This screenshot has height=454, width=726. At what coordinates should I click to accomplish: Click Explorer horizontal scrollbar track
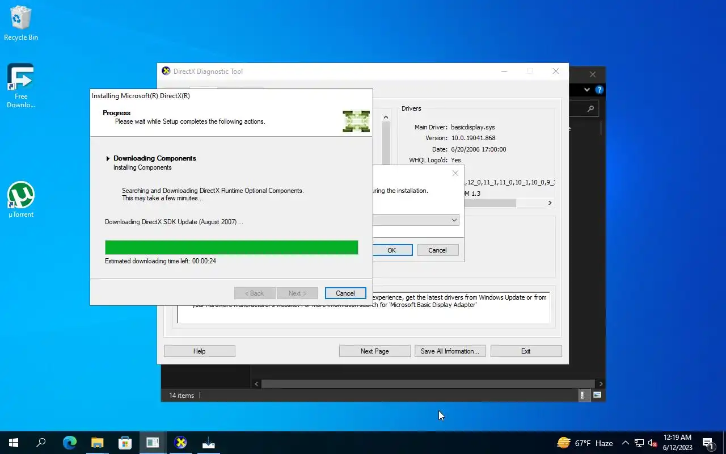coord(428,384)
